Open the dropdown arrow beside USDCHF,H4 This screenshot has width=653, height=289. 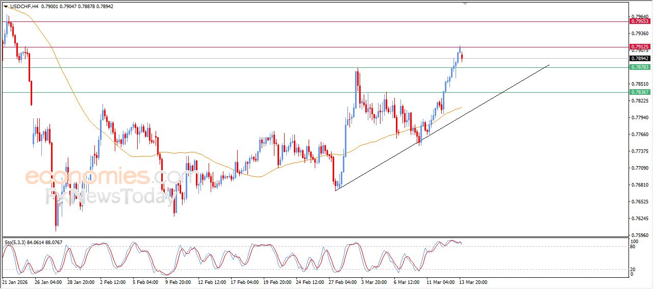click(6, 6)
